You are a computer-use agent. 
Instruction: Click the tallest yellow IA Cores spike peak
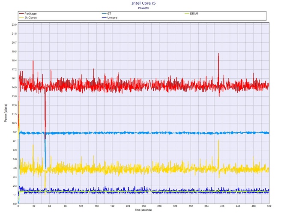(218, 140)
